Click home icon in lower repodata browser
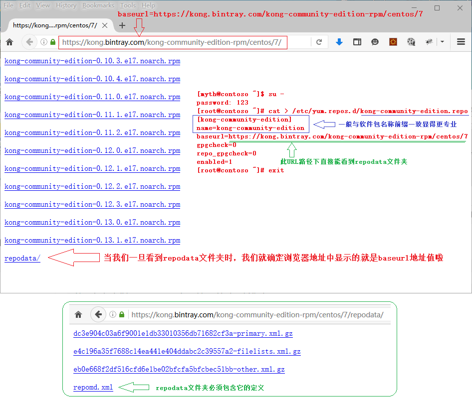Viewport: 472px width, 403px height. pyautogui.click(x=78, y=315)
